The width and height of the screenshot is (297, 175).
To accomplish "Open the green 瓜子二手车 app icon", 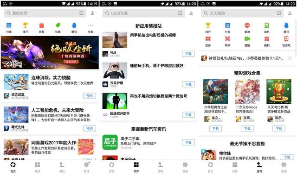I will (x=110, y=142).
